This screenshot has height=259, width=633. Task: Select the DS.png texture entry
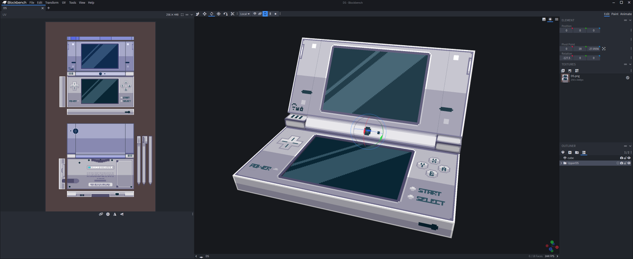(596, 78)
